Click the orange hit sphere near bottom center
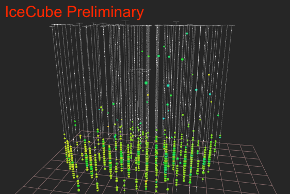 [x=146, y=182]
